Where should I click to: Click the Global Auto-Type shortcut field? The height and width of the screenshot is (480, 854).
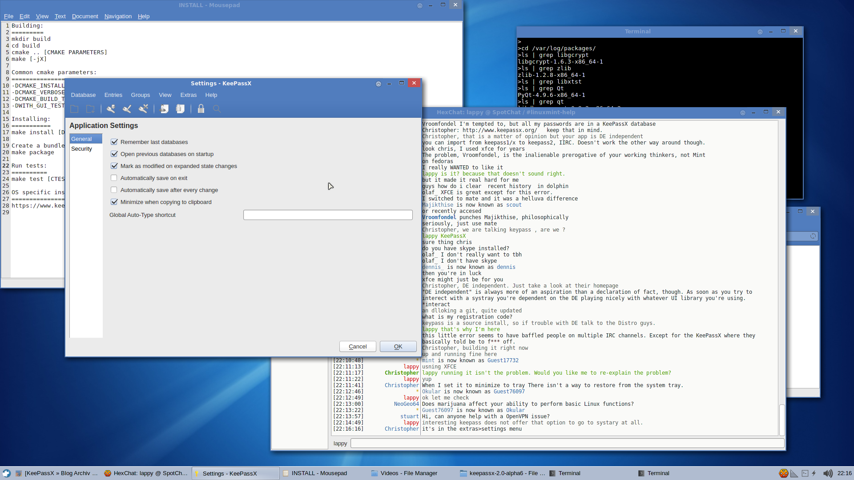coord(328,215)
